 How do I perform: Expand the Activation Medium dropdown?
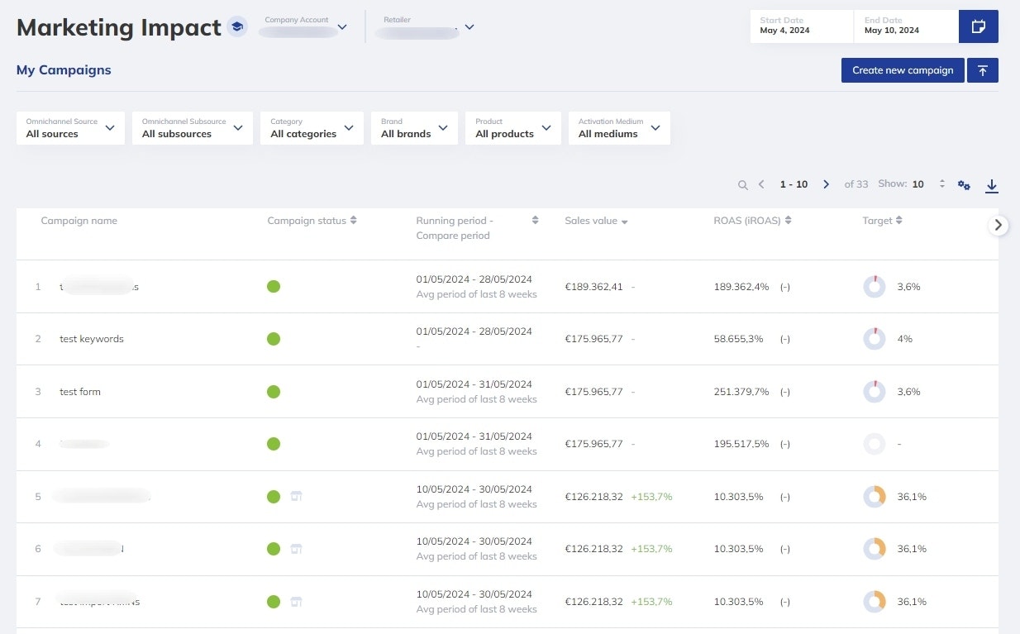pos(619,128)
